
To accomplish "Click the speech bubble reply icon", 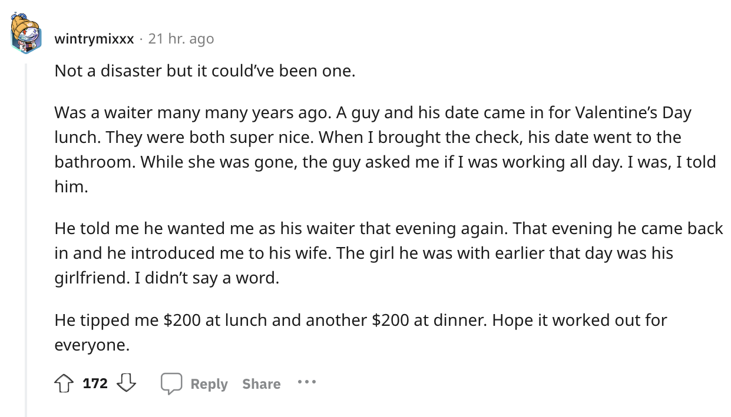I will click(172, 383).
